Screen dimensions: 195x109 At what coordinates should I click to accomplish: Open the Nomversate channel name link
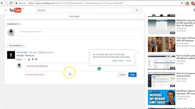pos(22,52)
